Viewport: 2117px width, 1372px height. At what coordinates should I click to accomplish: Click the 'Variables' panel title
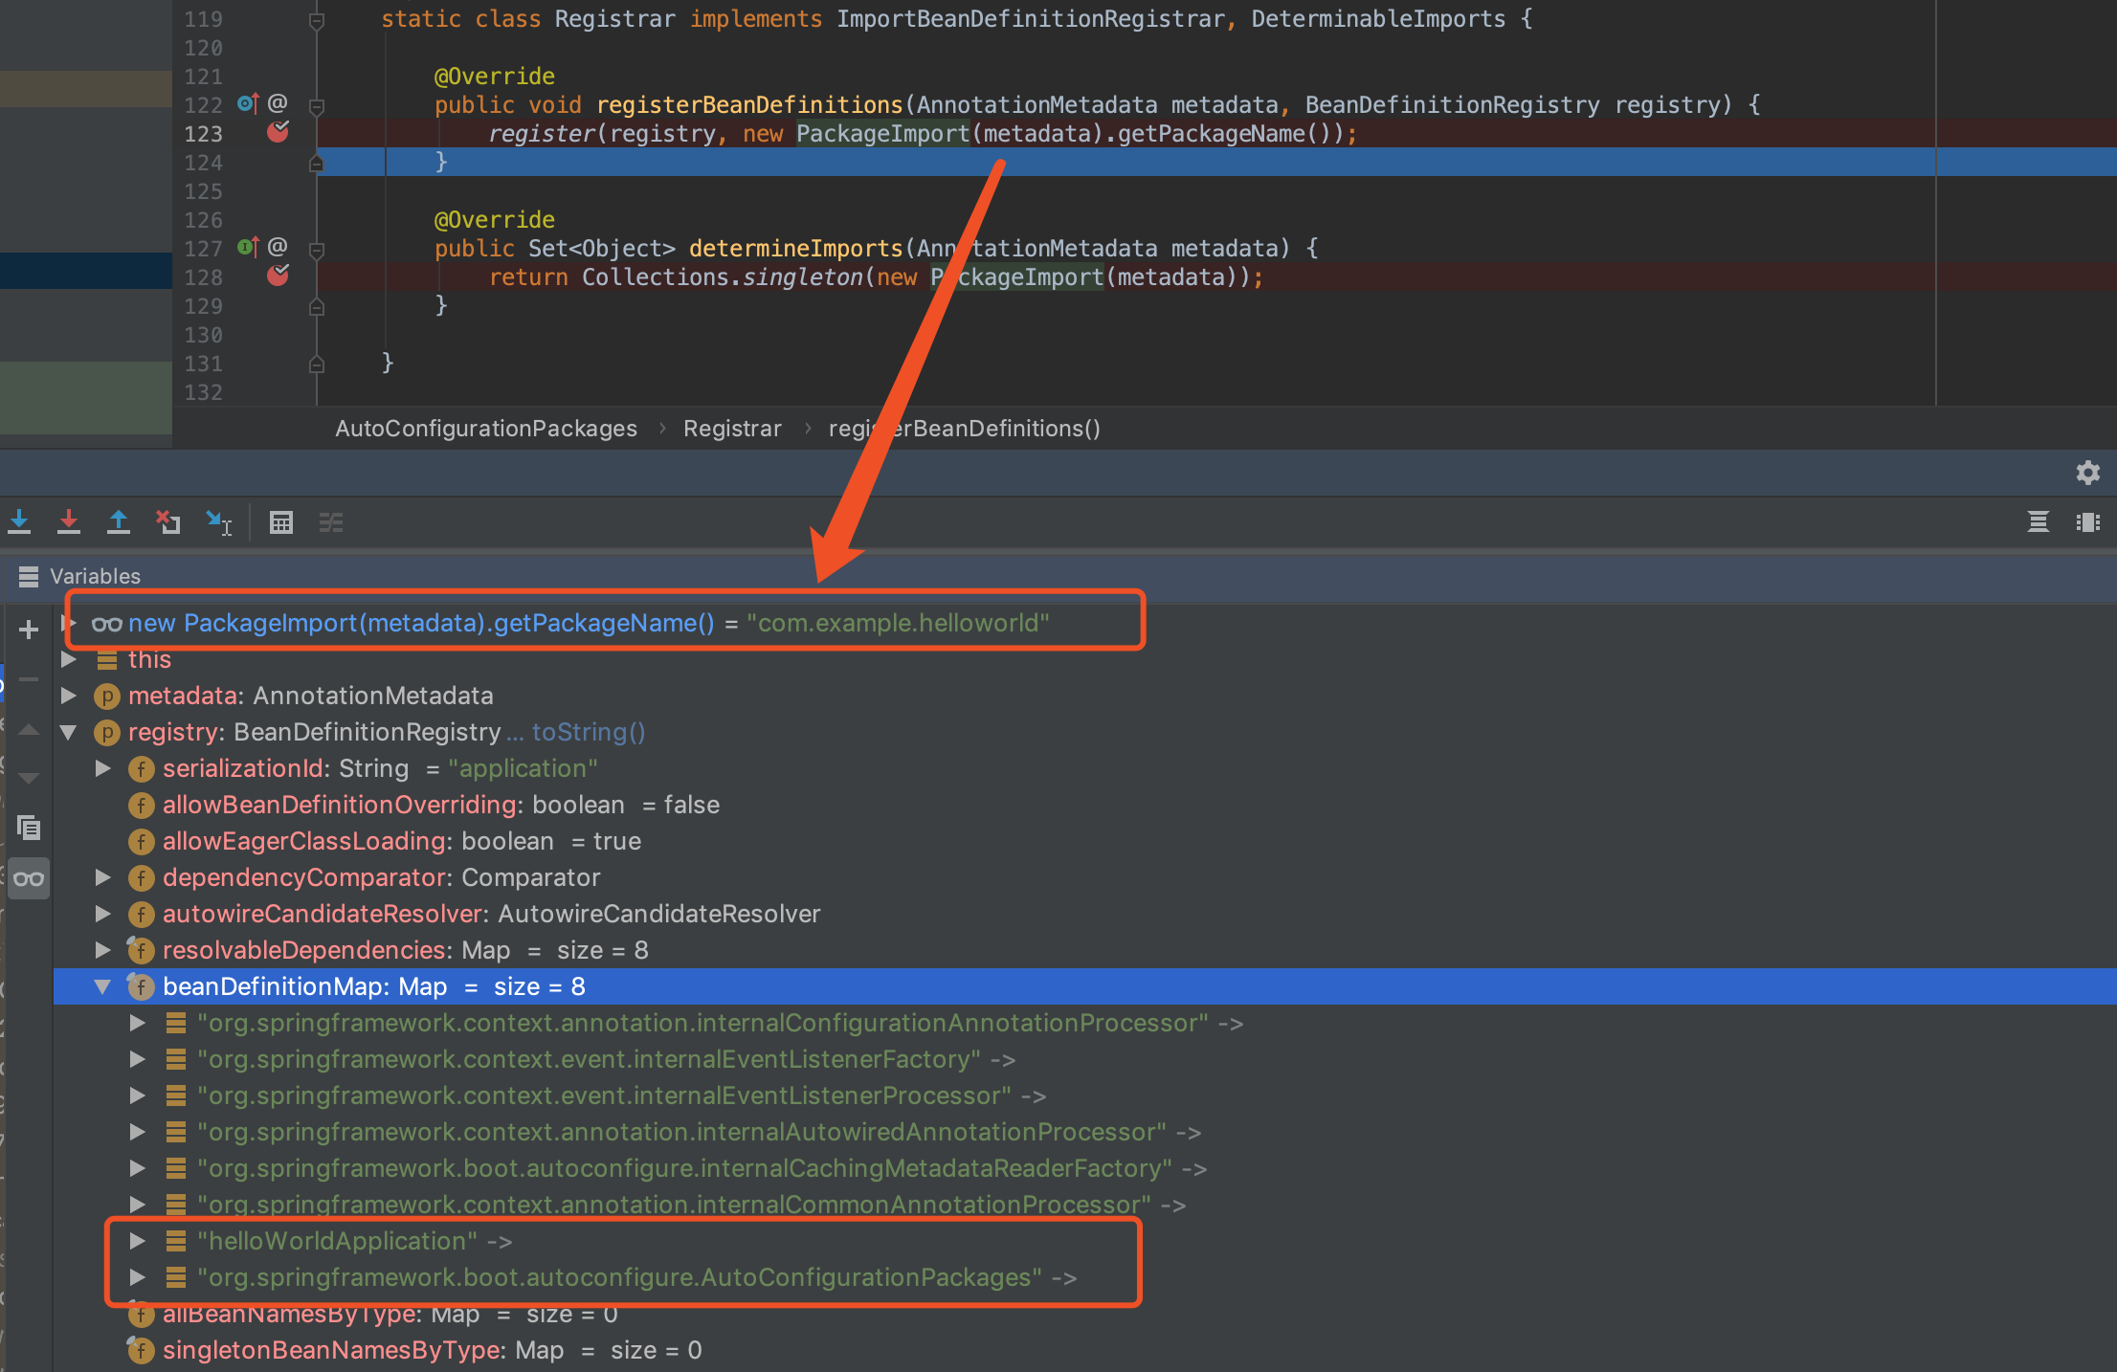coord(95,576)
